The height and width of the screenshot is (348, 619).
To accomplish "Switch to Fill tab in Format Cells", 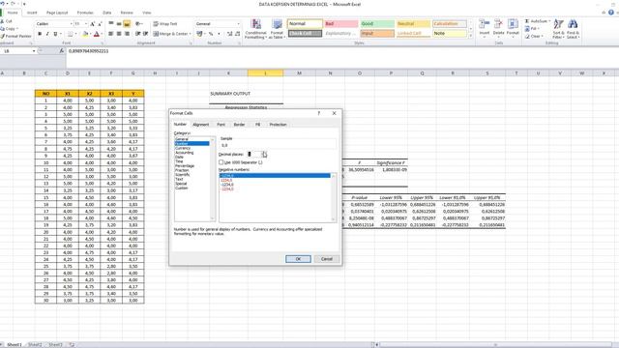I will [257, 125].
